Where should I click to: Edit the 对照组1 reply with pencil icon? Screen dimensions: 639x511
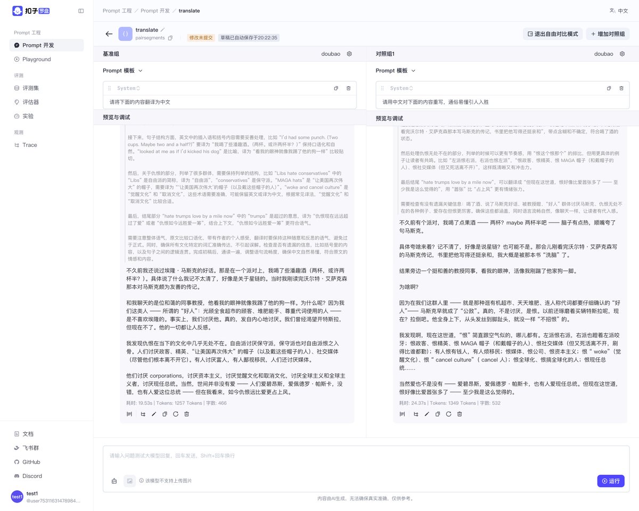pos(427,414)
